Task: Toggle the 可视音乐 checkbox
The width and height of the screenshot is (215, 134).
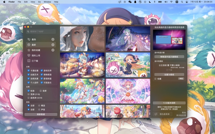Action: click(42, 83)
